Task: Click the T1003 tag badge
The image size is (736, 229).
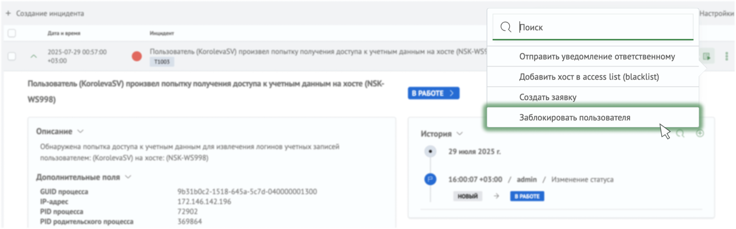Action: (x=162, y=62)
